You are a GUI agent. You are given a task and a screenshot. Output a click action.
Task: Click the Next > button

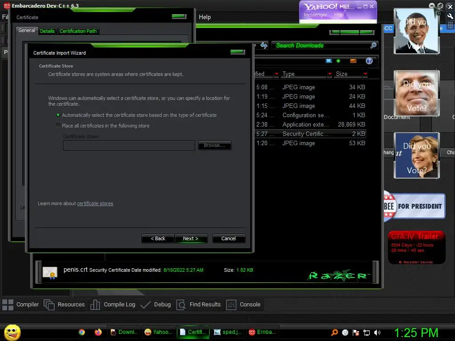pyautogui.click(x=191, y=238)
